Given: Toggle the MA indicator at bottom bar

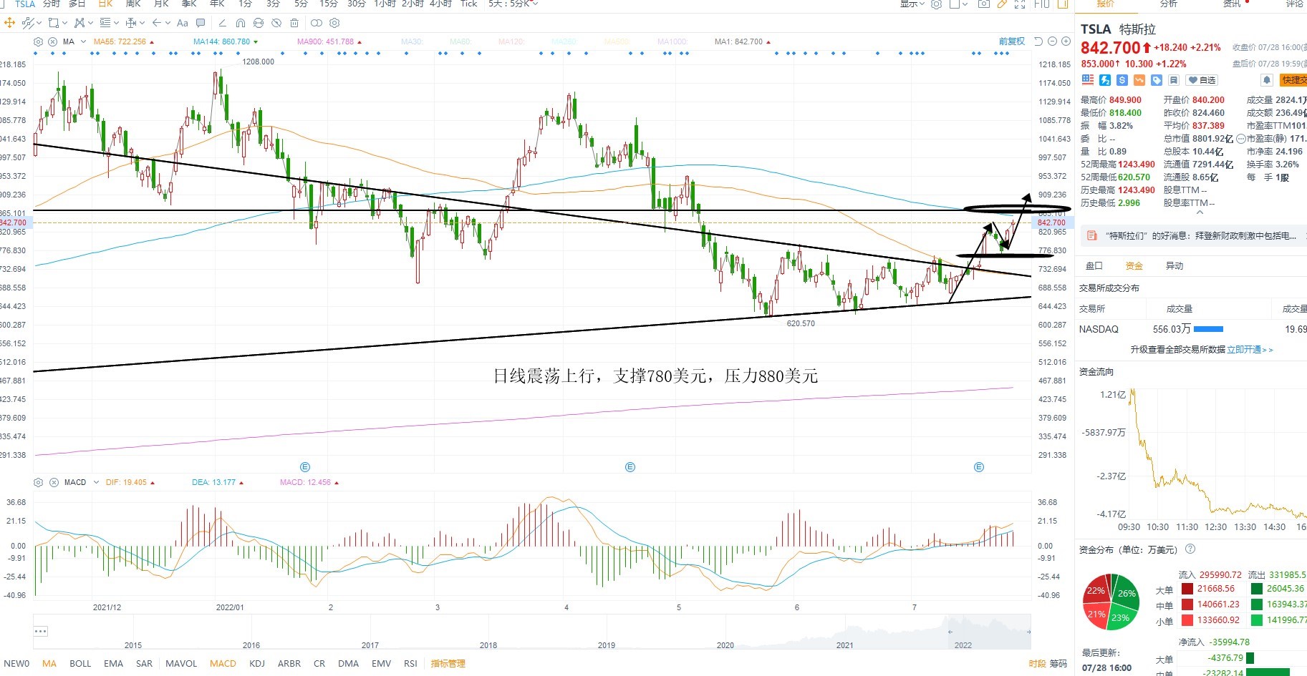Looking at the screenshot, I should click(49, 663).
